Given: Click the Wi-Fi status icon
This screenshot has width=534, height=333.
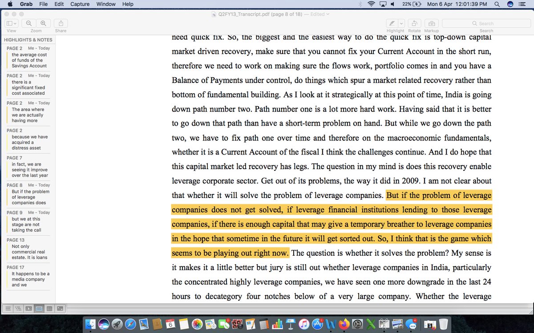Looking at the screenshot, I should point(371,4).
